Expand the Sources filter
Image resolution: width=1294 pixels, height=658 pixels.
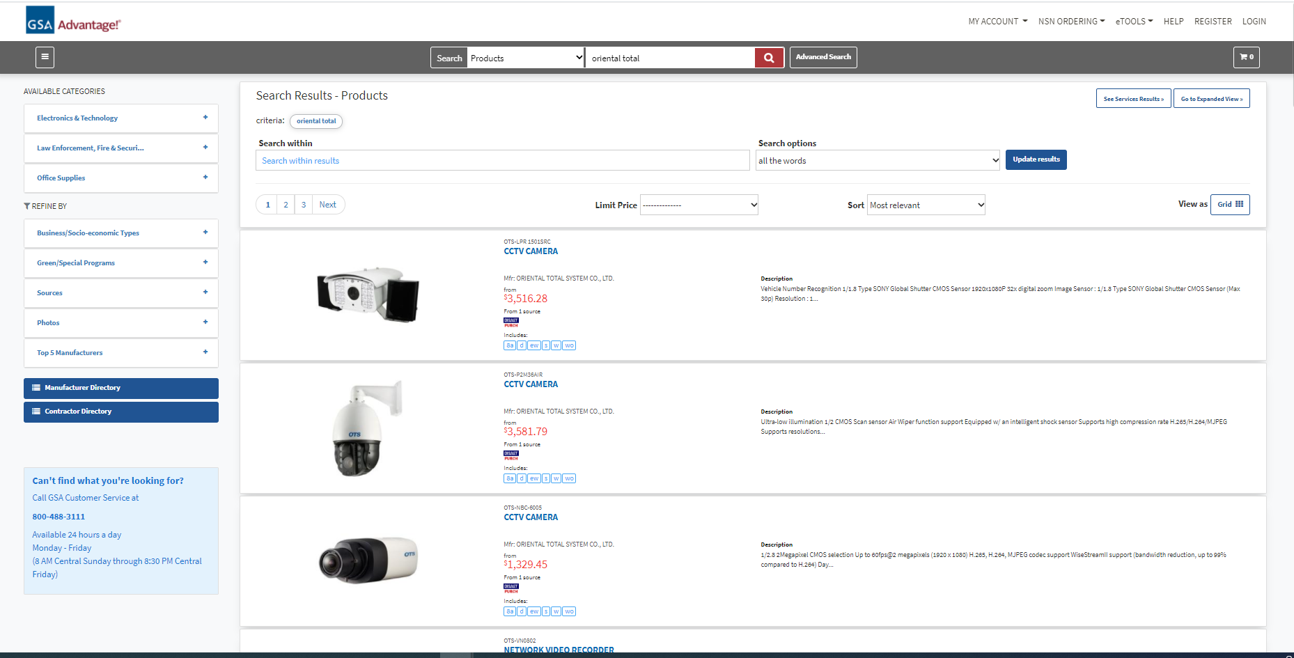click(x=121, y=293)
